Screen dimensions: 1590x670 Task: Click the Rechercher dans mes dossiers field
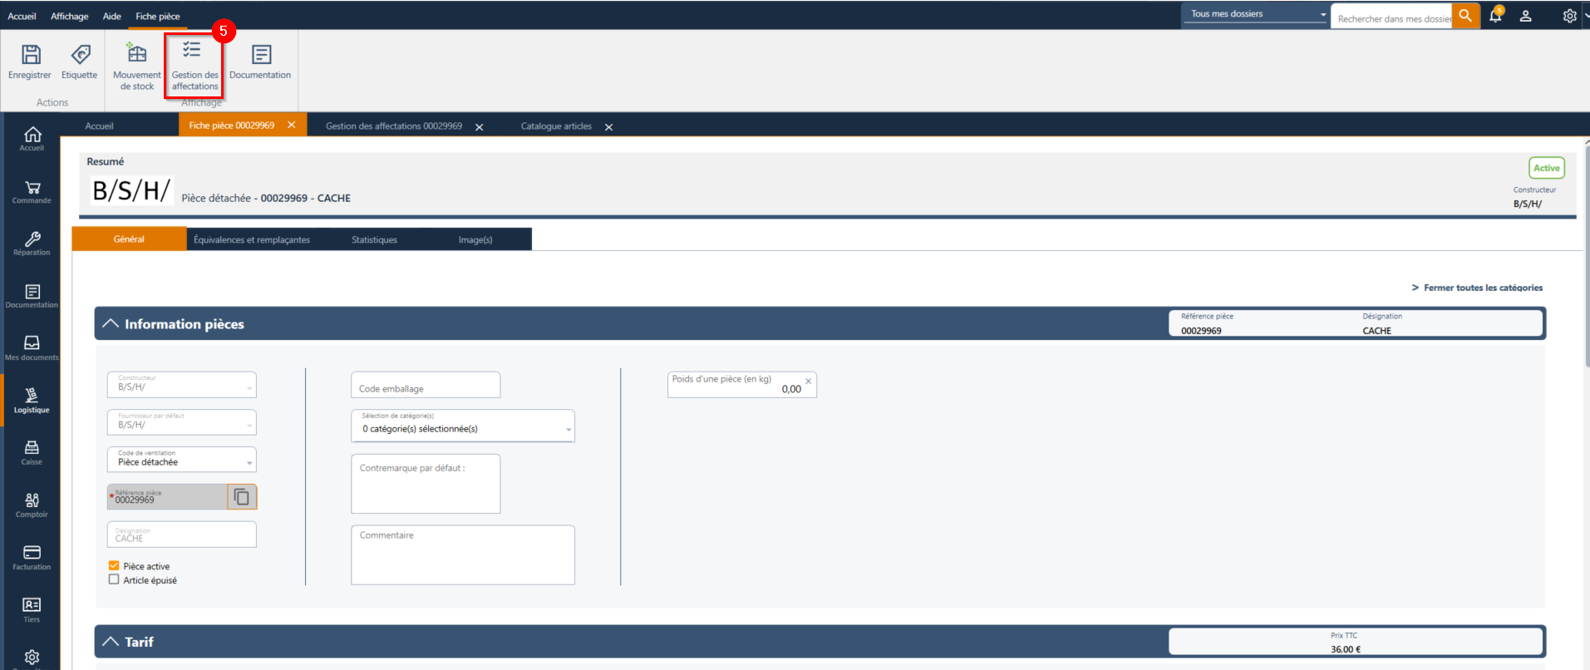1391,17
